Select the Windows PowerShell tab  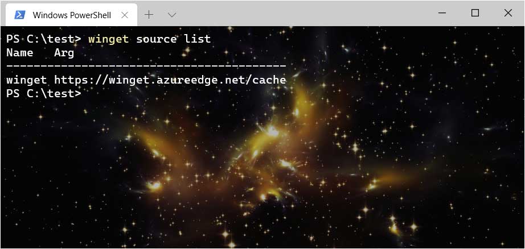71,15
